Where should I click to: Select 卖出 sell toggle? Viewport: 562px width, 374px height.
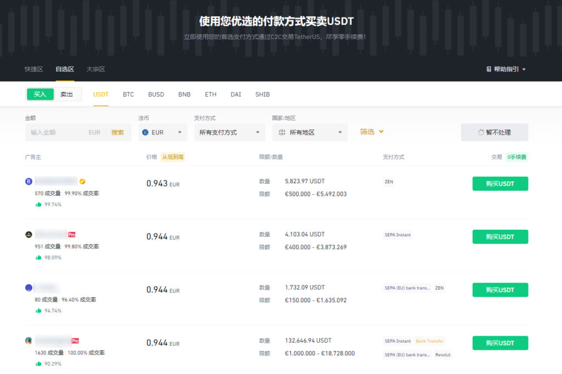pos(66,94)
